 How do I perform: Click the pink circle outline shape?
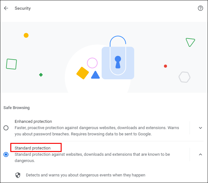[92, 63]
